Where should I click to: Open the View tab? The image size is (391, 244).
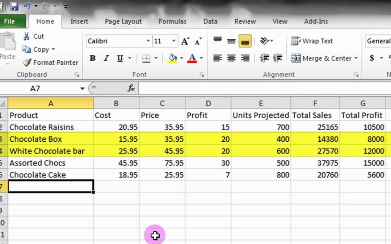pyautogui.click(x=280, y=21)
